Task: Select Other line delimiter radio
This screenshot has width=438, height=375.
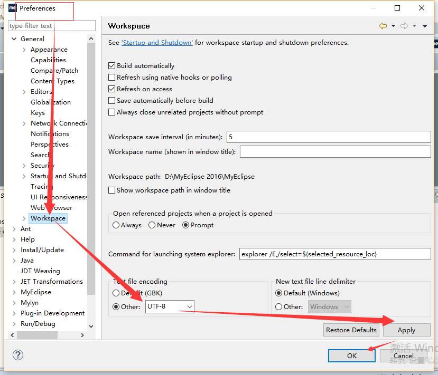Action: click(278, 306)
